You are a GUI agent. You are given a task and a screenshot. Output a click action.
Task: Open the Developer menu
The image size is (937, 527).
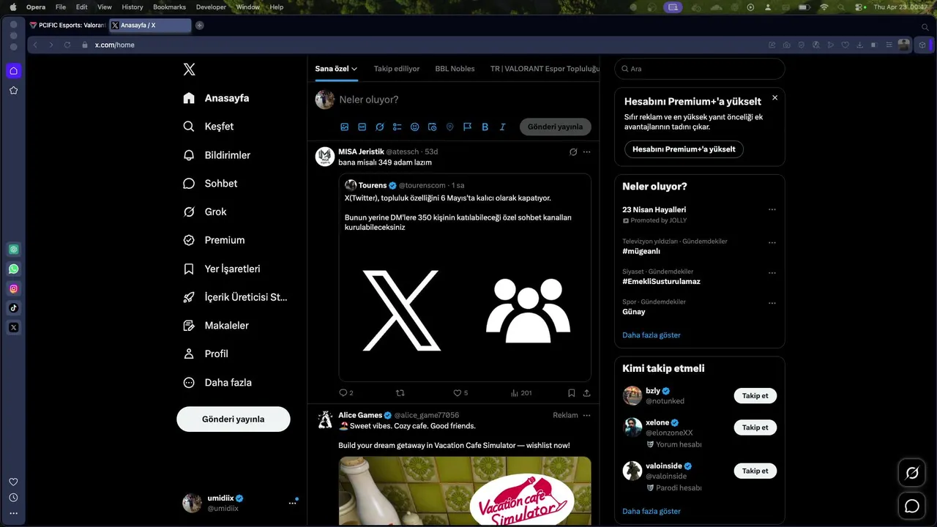[211, 7]
